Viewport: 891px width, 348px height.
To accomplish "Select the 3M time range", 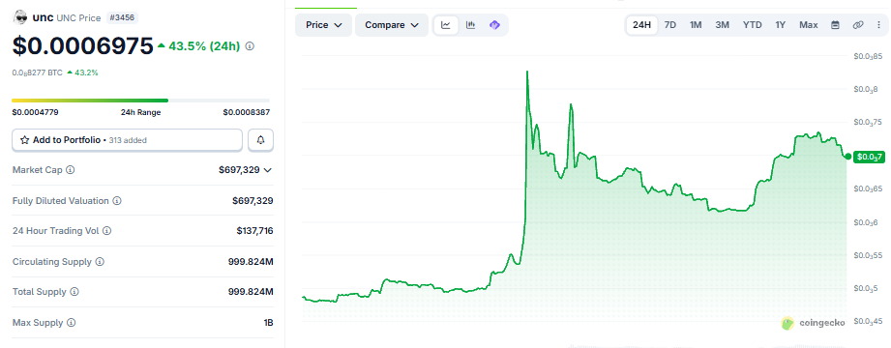I will pyautogui.click(x=723, y=25).
